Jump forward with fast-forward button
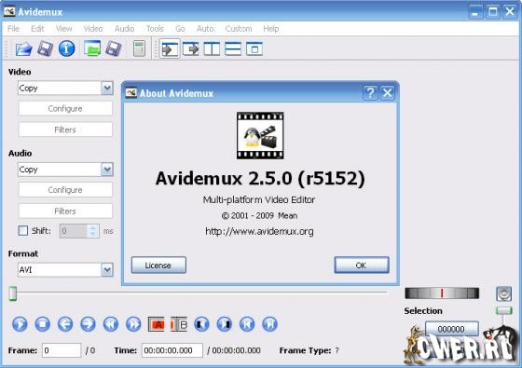This screenshot has width=522, height=368. click(133, 324)
